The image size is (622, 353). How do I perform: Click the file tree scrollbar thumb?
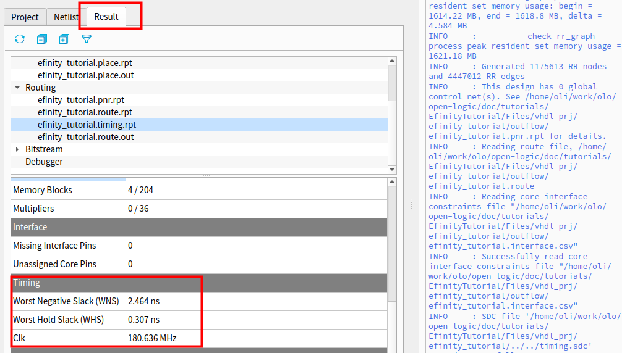(392, 83)
